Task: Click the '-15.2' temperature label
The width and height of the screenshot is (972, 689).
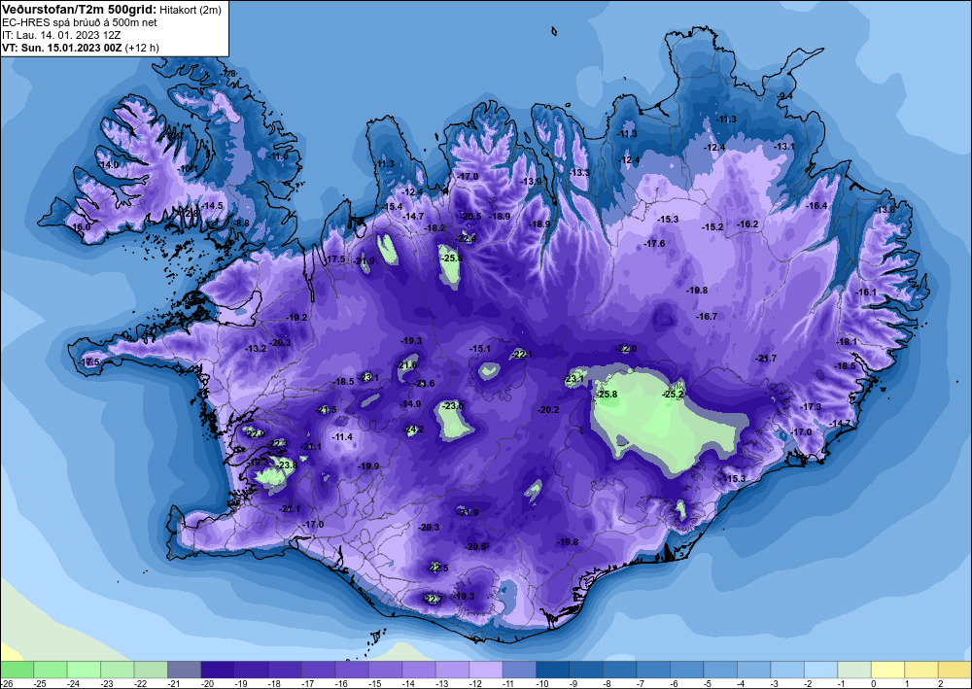Action: coord(712,227)
